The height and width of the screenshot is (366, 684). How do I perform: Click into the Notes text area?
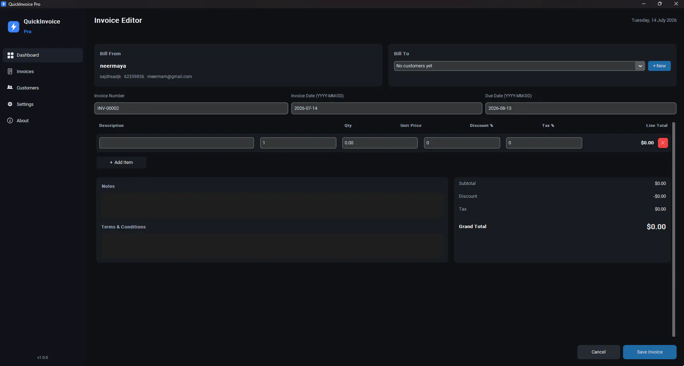[272, 205]
